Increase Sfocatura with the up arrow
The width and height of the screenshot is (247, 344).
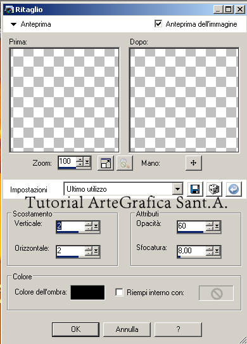pos(210,248)
